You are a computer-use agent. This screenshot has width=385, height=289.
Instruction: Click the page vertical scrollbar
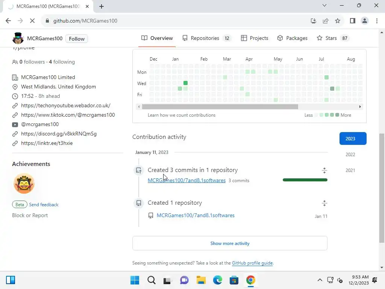pyautogui.click(x=382, y=188)
